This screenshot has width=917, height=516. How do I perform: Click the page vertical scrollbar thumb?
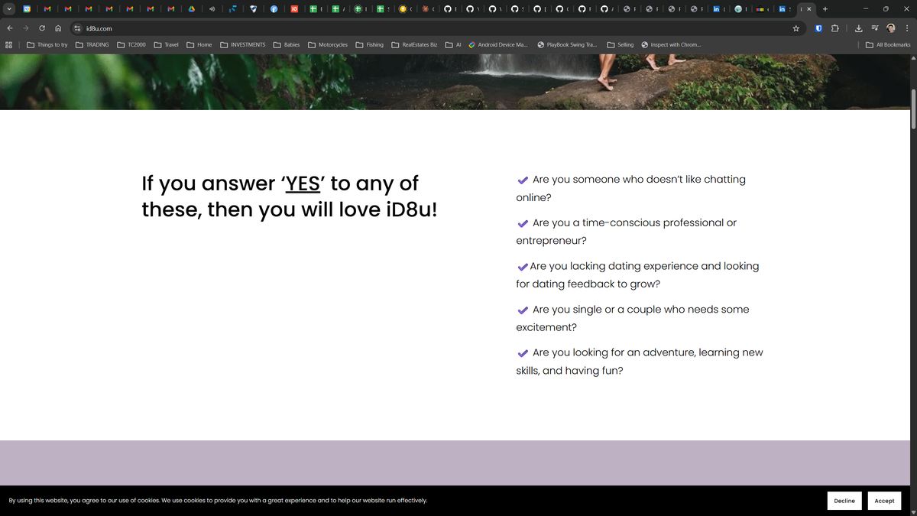point(913,109)
